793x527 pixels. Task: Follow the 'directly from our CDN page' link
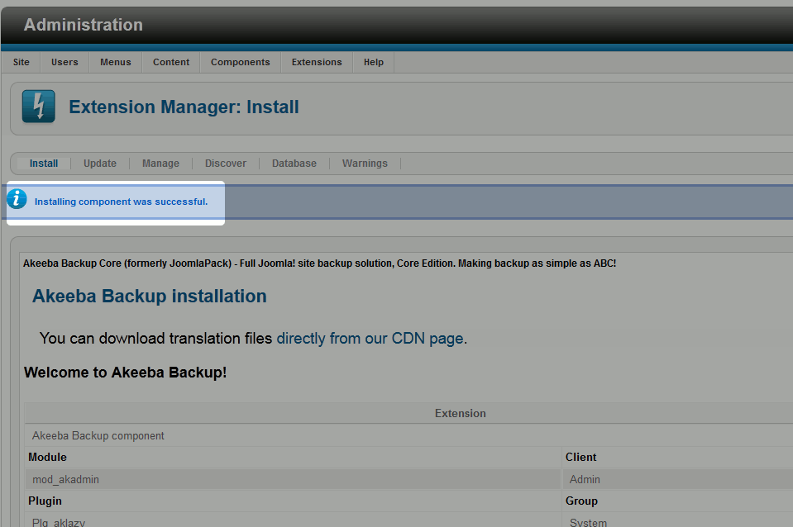pyautogui.click(x=370, y=339)
